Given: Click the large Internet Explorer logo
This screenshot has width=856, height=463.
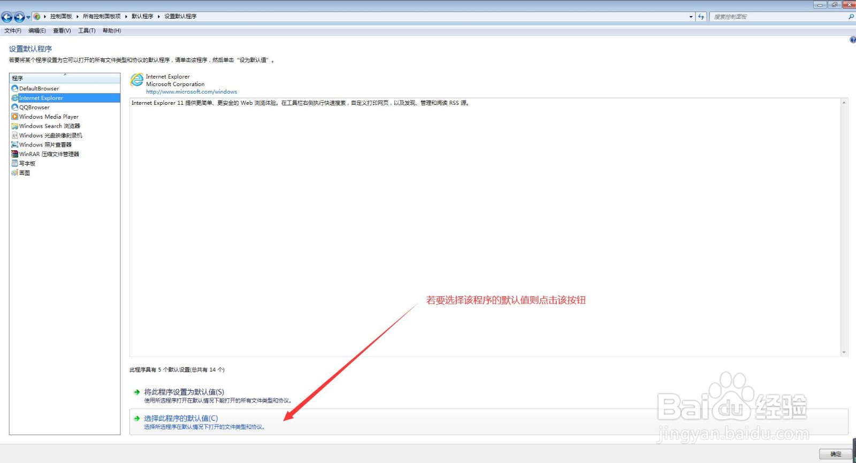Looking at the screenshot, I should pos(137,80).
